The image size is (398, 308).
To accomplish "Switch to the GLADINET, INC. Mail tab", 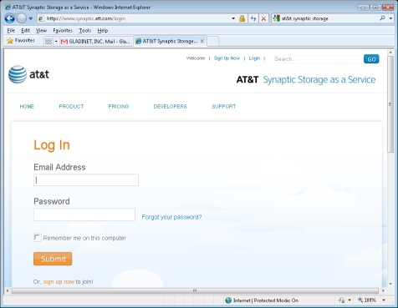I will [x=96, y=42].
